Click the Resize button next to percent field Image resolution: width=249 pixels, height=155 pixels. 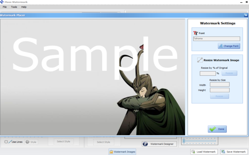pos(229,73)
